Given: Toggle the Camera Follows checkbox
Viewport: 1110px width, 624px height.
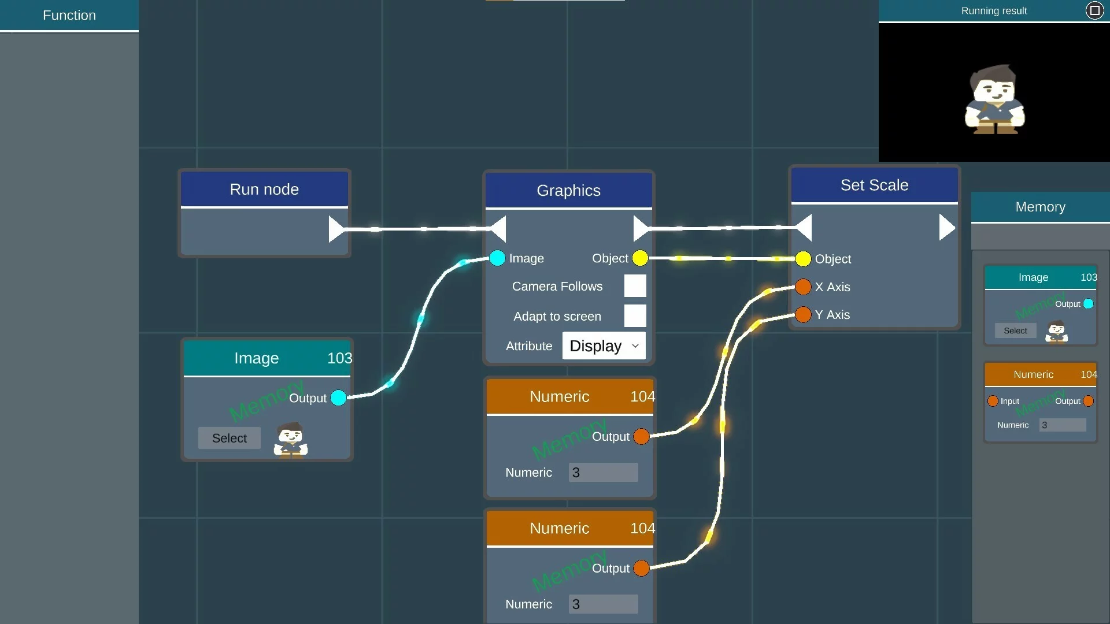Looking at the screenshot, I should (635, 286).
